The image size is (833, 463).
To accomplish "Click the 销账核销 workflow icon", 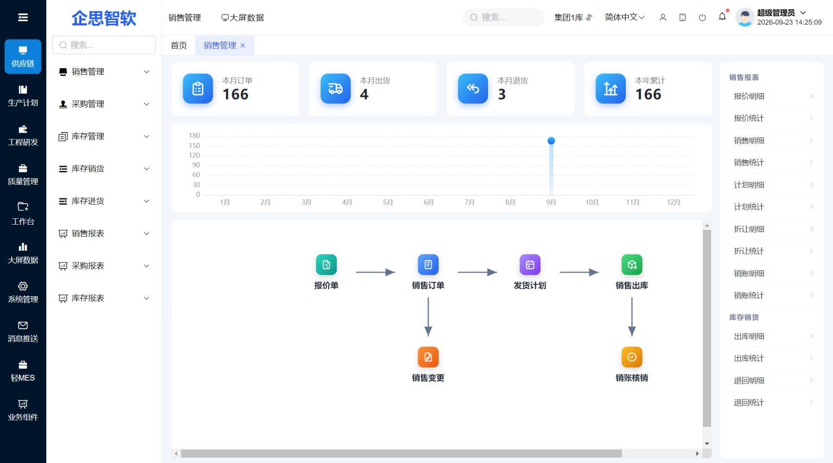I will (x=632, y=357).
